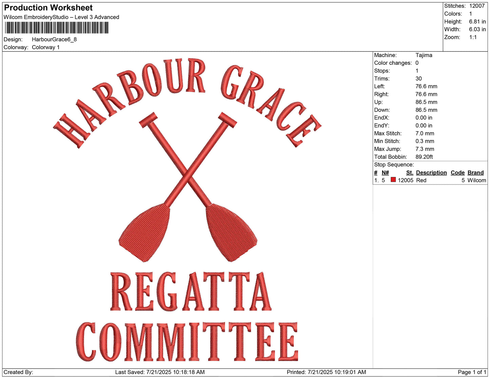This screenshot has height=377, width=490.
Task: Click the 'Last Saved' timestamp in footer
Action: coord(160,372)
